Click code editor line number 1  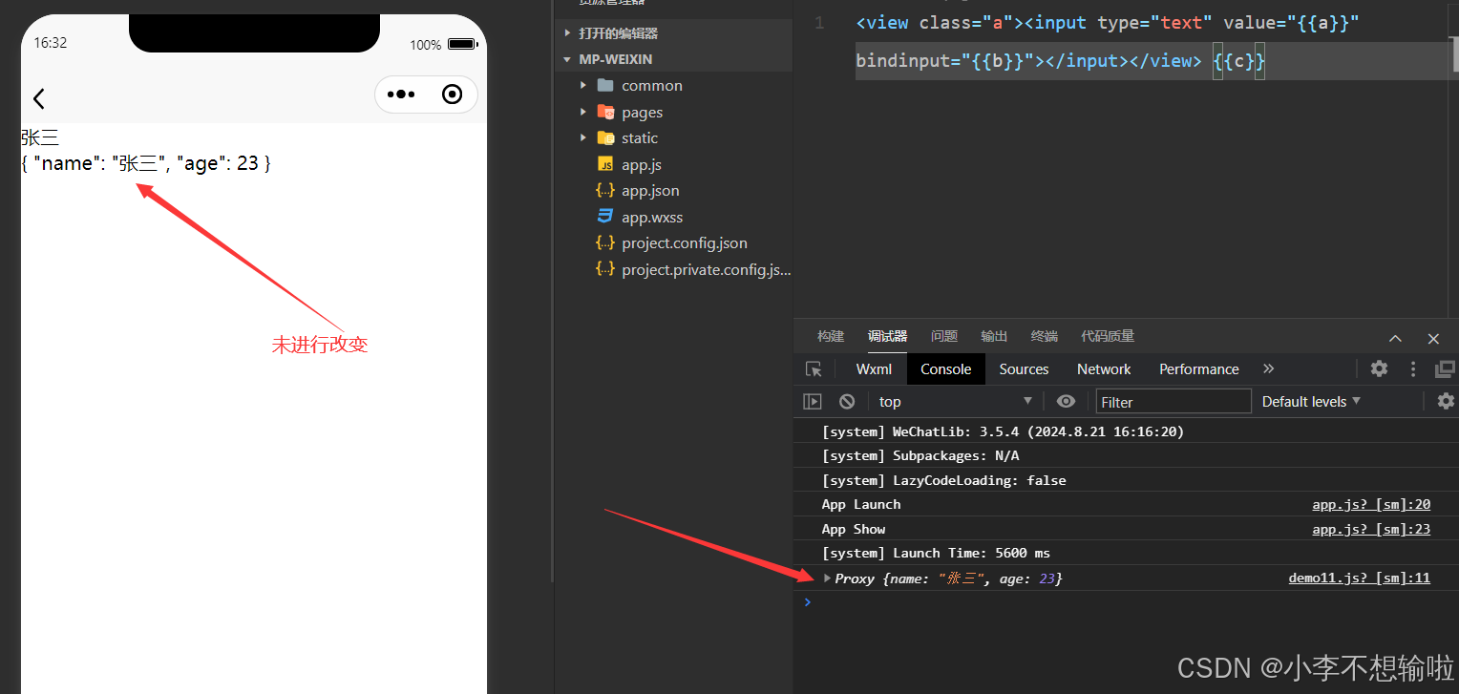coord(819,23)
